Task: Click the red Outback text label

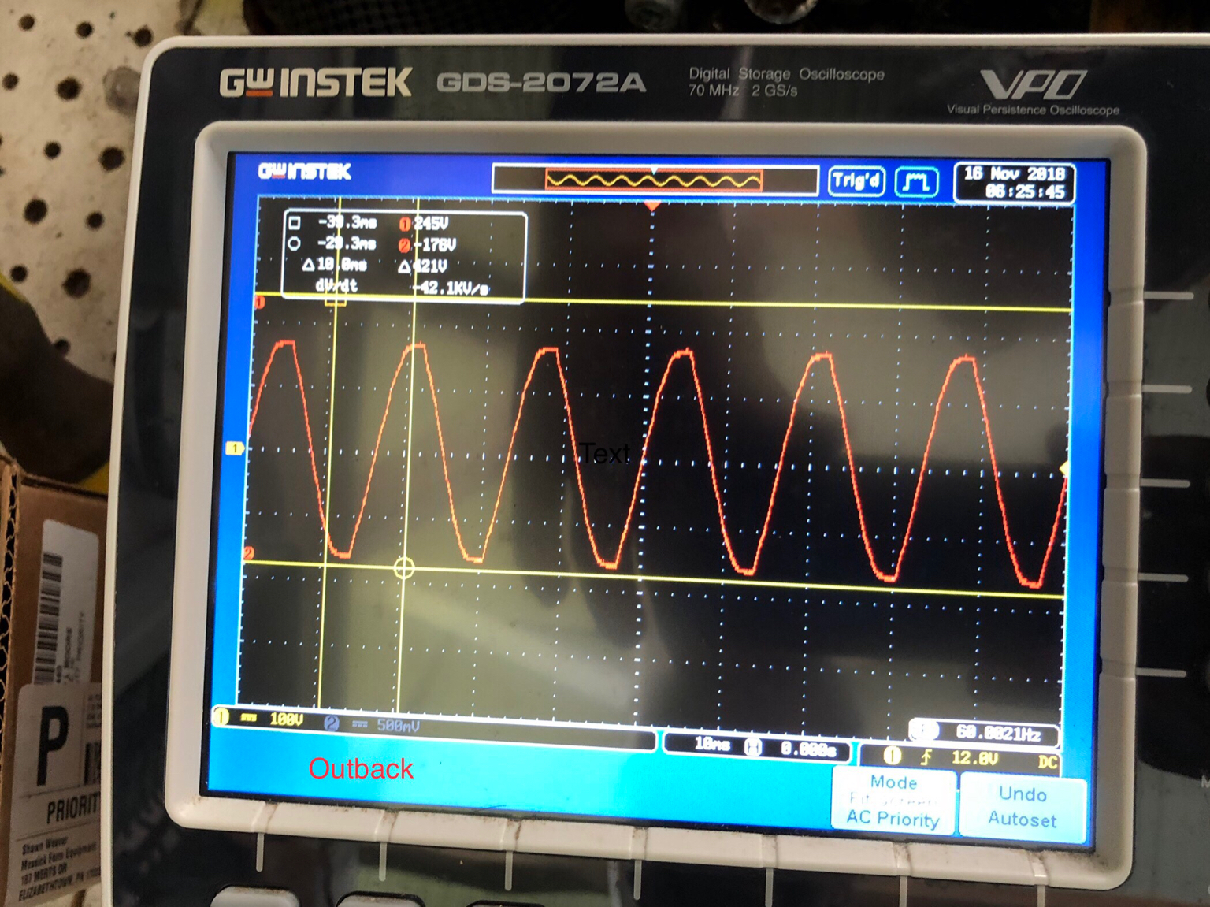Action: click(361, 768)
